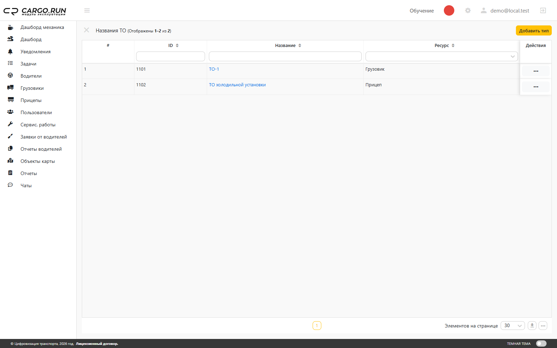557x348 pixels.
Task: Click the Чаты chat bubble icon
Action: pos(10,185)
